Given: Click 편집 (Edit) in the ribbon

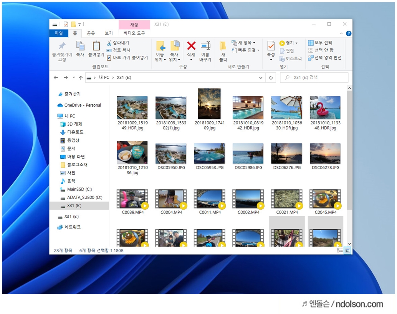Looking at the screenshot, I should (x=287, y=51).
